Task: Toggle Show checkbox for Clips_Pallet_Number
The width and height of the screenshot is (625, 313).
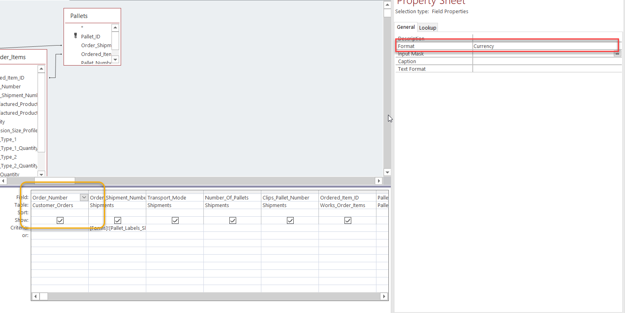Action: point(290,220)
